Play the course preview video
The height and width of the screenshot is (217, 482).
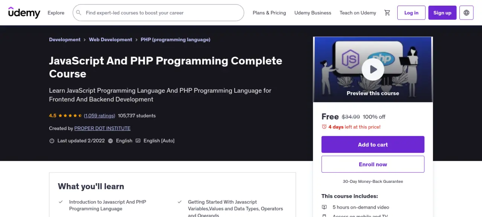(373, 69)
